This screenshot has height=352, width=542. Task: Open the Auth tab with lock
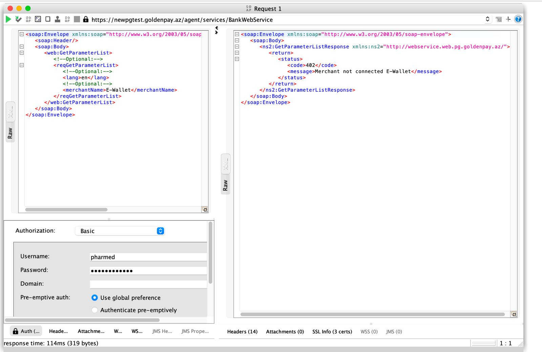[x=26, y=331]
